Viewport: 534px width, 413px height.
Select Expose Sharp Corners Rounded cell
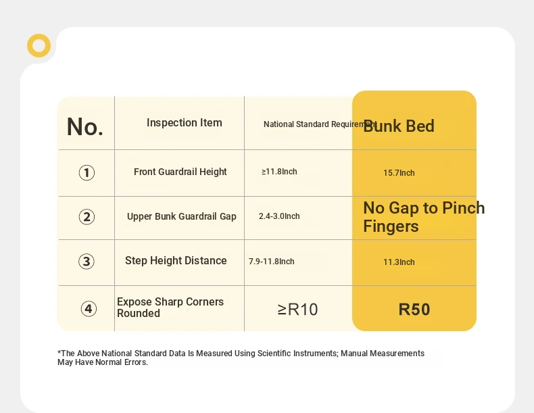point(170,308)
